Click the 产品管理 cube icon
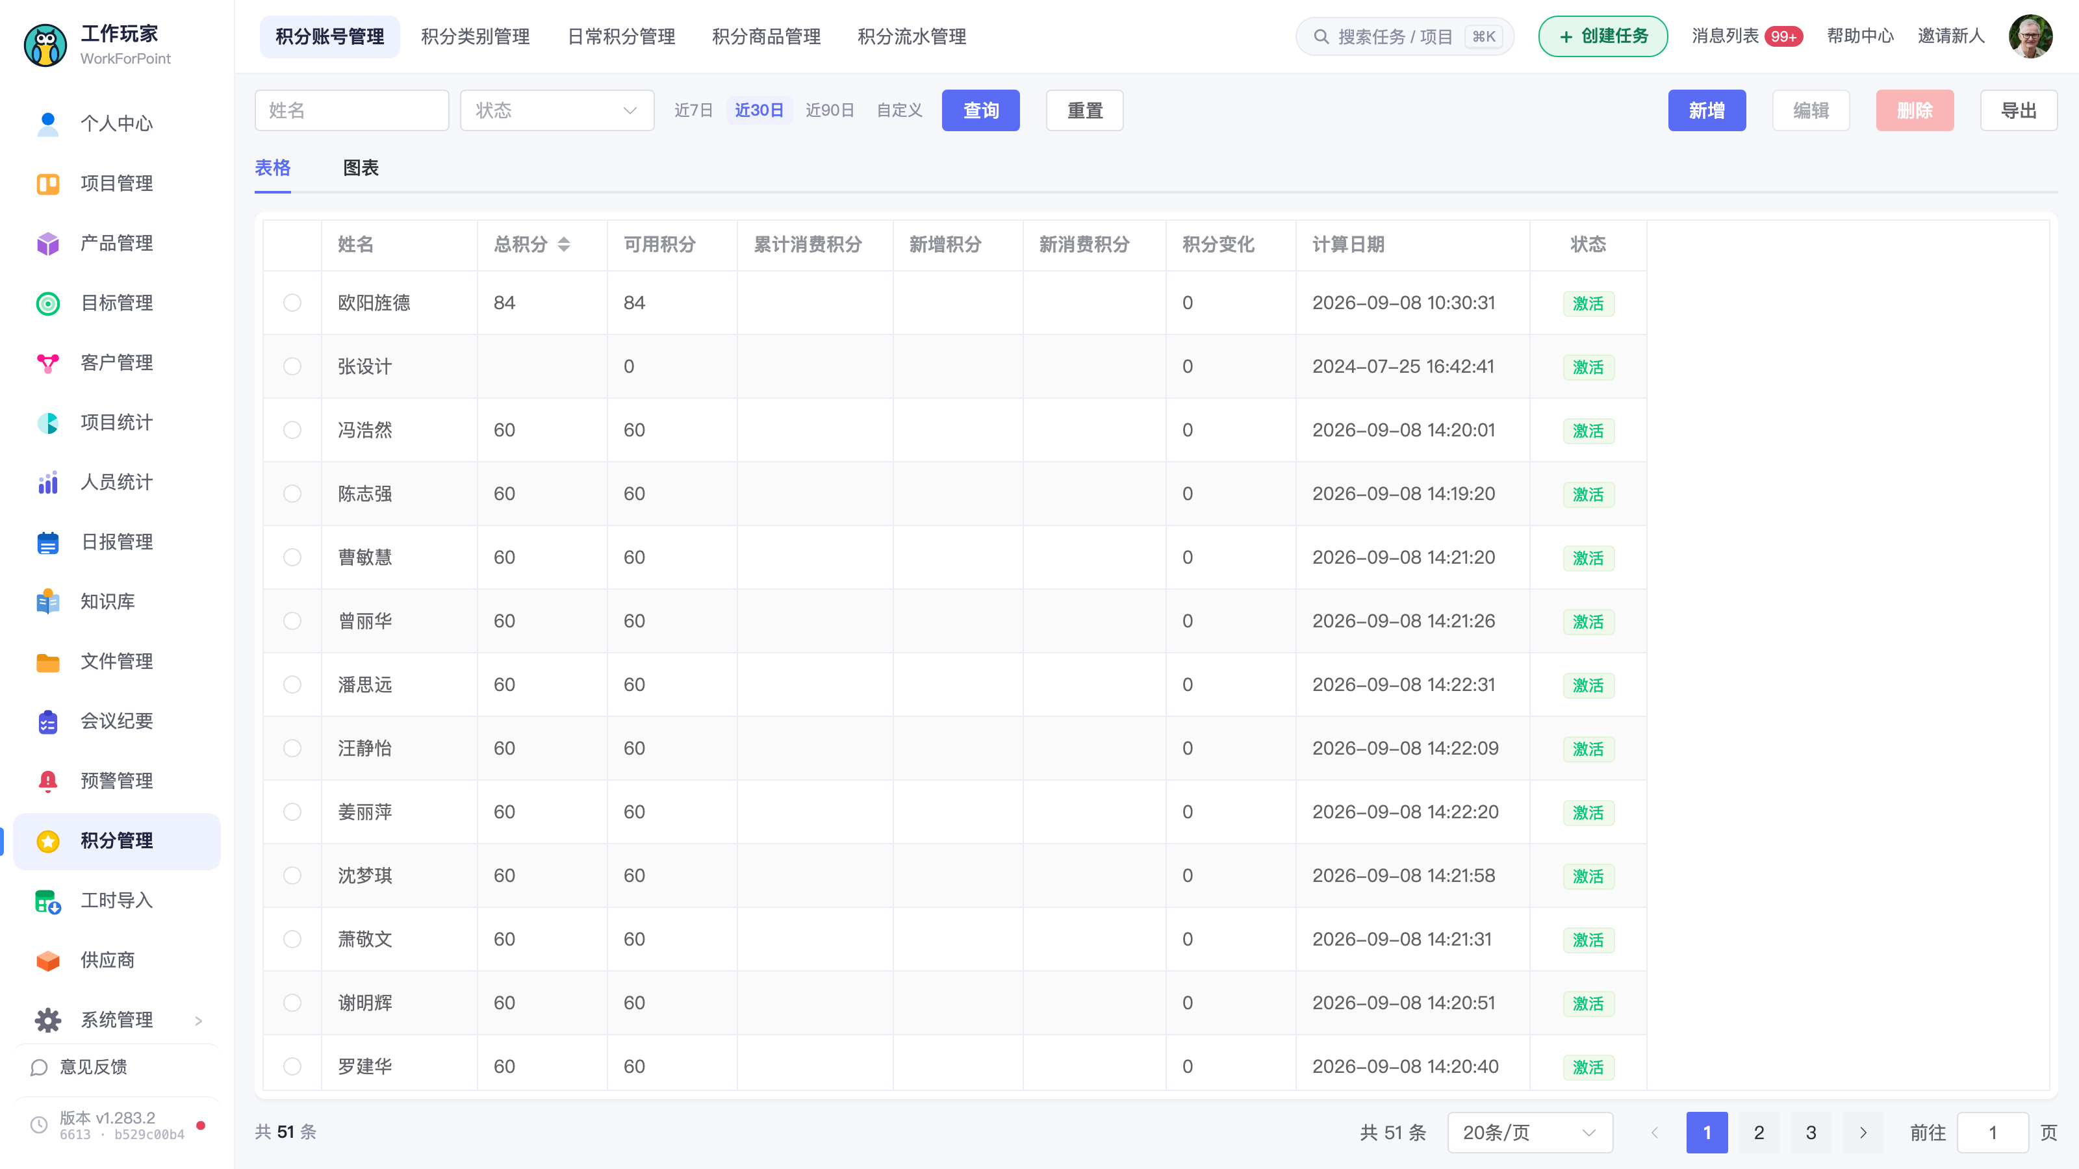Screen dimensions: 2079x1169 click(47, 243)
